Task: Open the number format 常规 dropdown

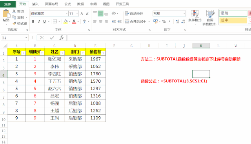Action: coord(184,14)
